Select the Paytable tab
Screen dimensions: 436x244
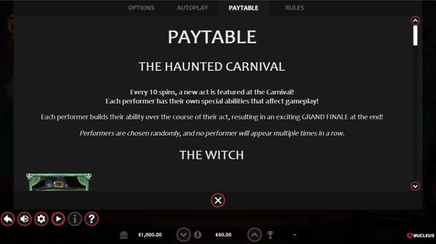pyautogui.click(x=243, y=8)
